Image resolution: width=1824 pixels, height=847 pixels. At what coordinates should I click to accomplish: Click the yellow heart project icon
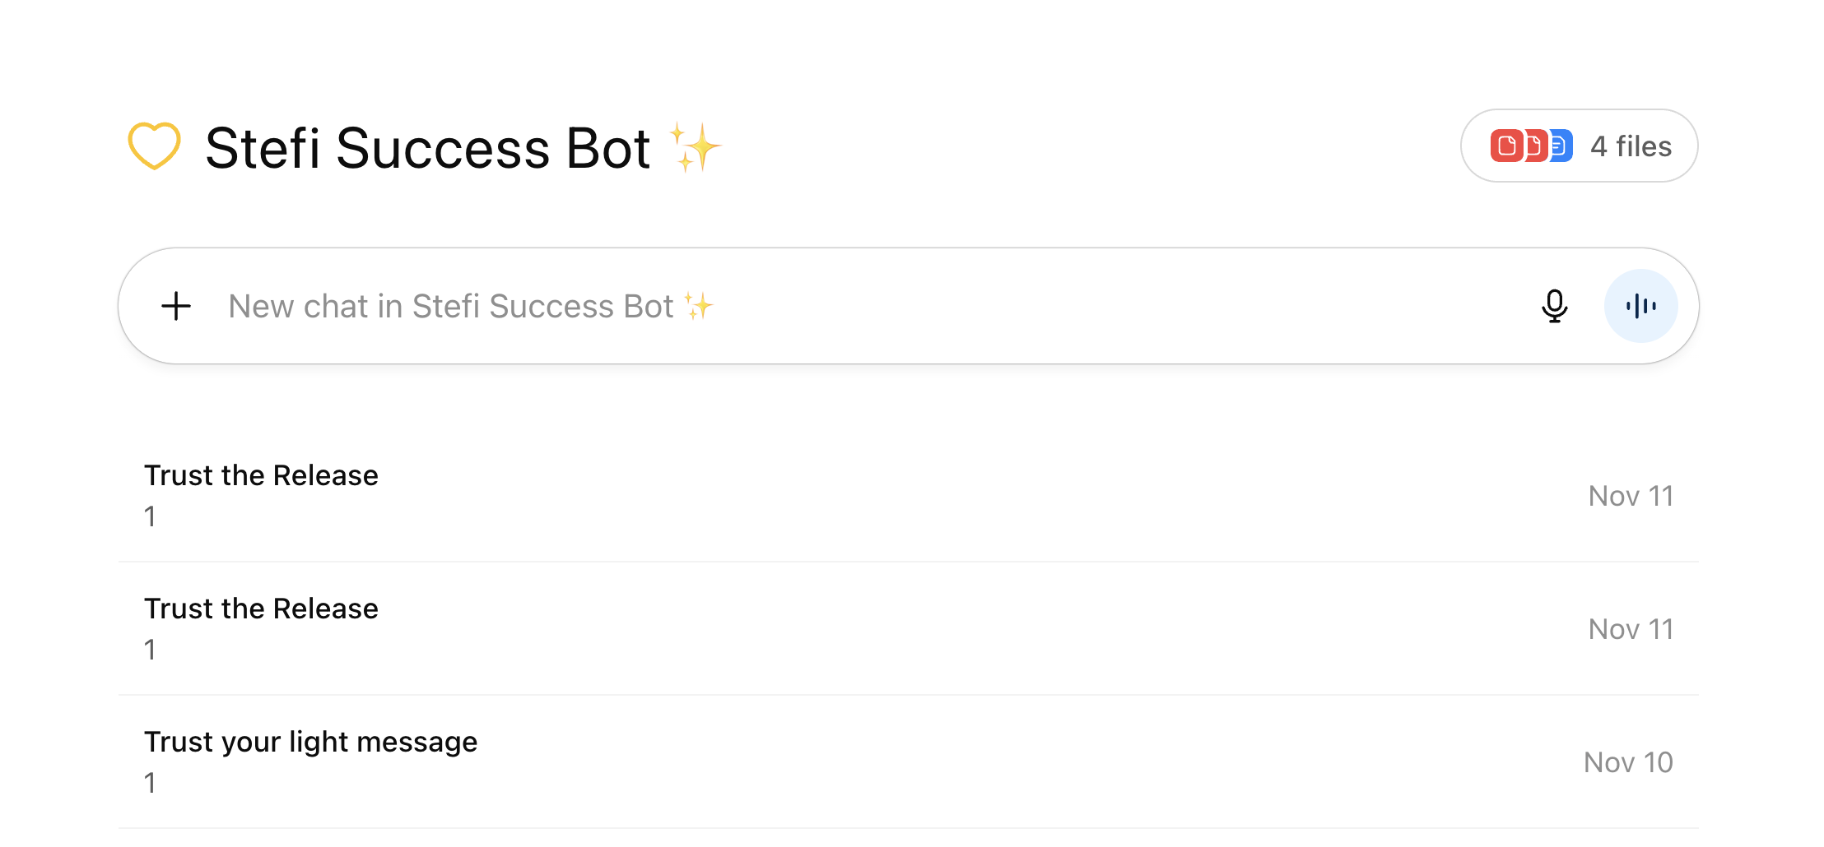coord(154,146)
